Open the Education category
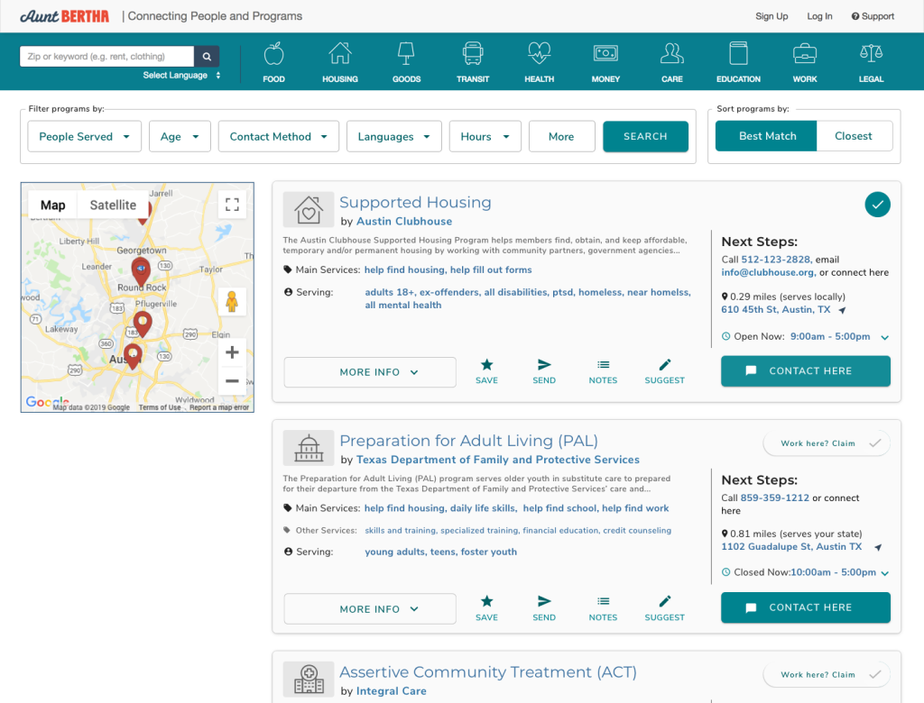The image size is (924, 703). [738, 62]
